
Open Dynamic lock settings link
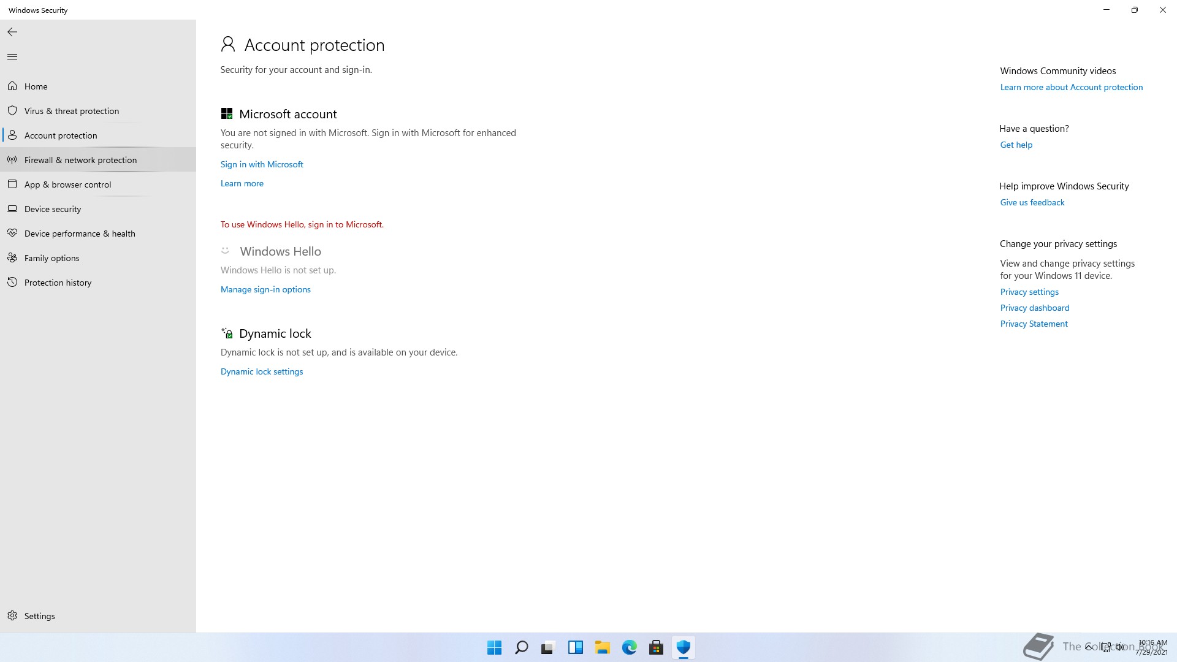pos(262,371)
